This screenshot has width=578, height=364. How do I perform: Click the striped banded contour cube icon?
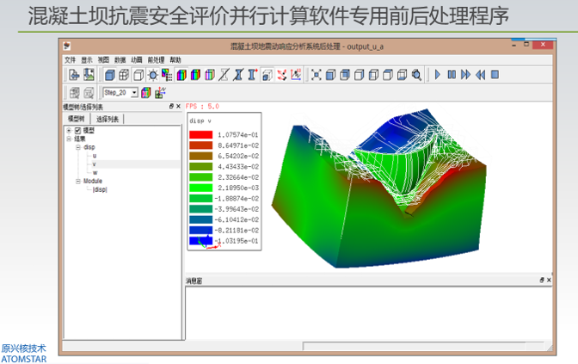(x=210, y=75)
